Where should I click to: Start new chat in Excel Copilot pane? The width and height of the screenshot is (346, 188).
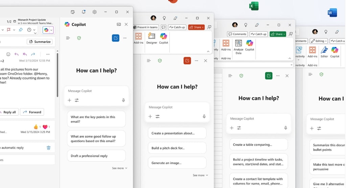click(x=269, y=76)
